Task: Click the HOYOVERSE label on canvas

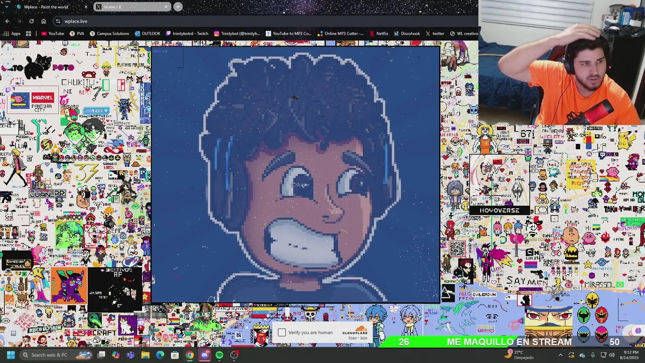Action: point(499,210)
